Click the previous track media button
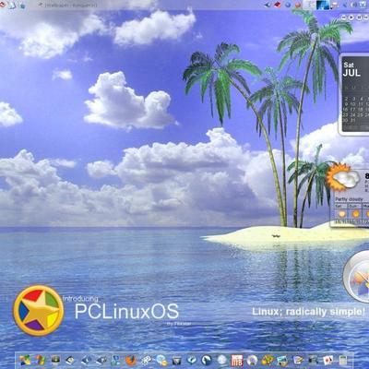This screenshot has height=369, width=369. (344, 18)
